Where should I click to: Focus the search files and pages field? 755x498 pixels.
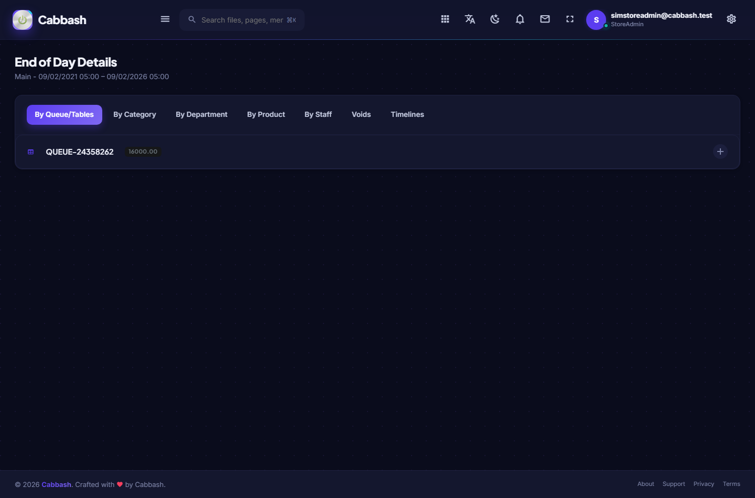[x=242, y=20]
